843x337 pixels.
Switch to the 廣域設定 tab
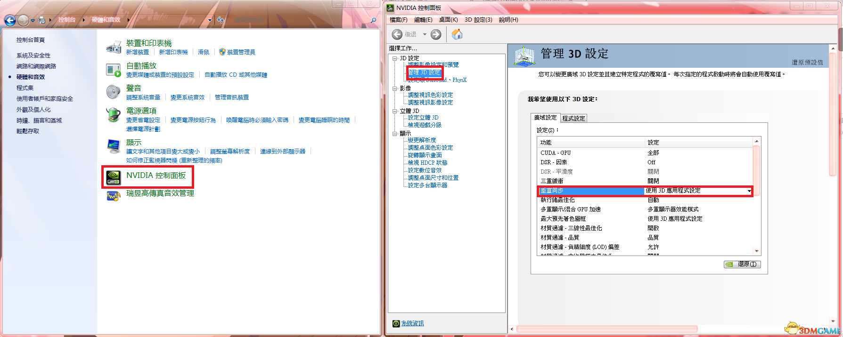coord(545,118)
